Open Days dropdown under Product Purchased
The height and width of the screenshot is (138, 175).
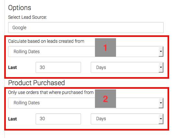tap(127, 119)
